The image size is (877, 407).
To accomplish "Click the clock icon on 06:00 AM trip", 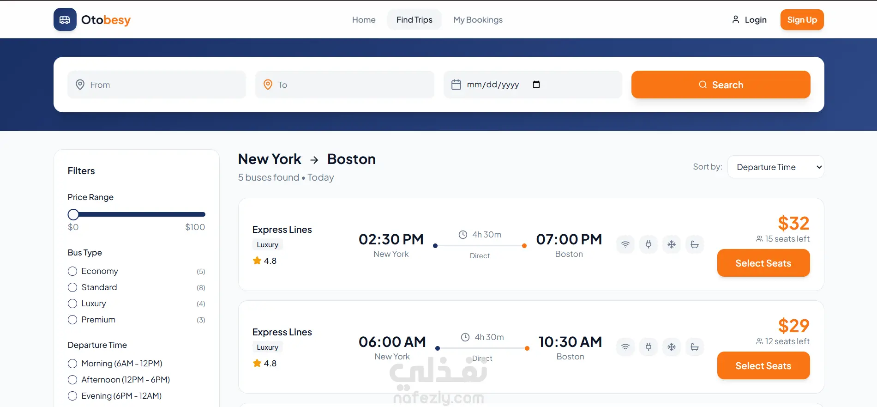I will pos(465,337).
